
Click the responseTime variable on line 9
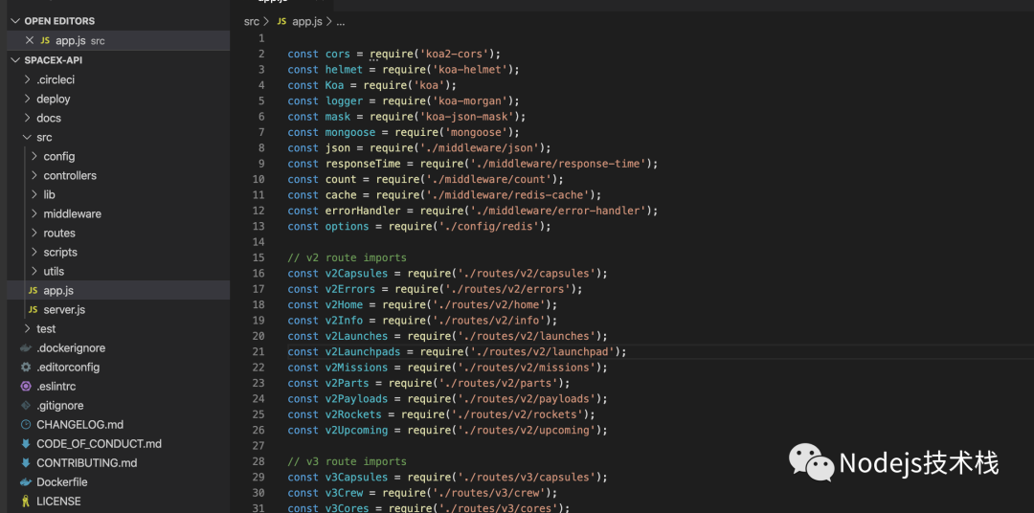[x=363, y=164]
